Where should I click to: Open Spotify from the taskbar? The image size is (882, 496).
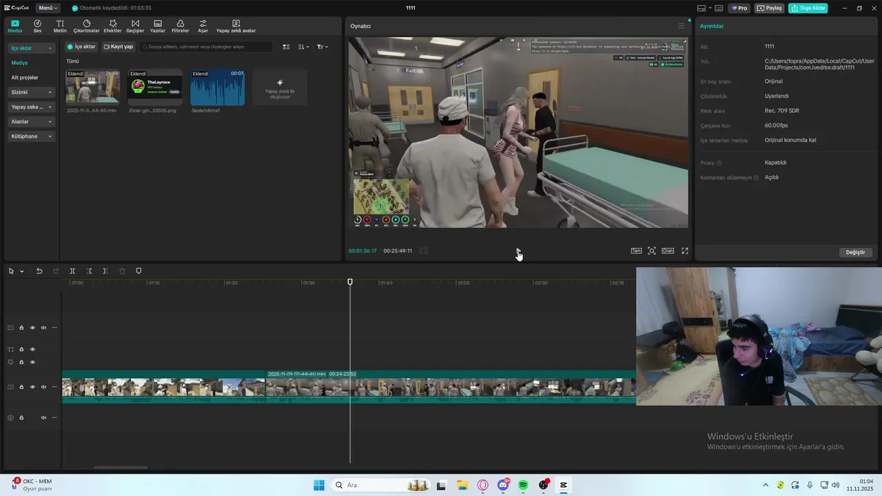point(523,485)
